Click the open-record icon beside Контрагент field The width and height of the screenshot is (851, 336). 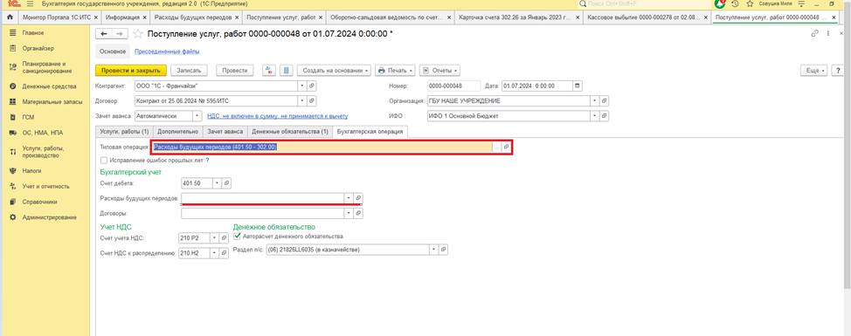point(312,86)
